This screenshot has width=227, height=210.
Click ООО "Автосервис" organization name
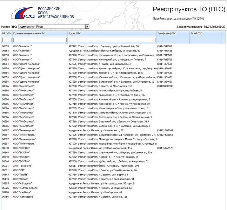click(24, 197)
